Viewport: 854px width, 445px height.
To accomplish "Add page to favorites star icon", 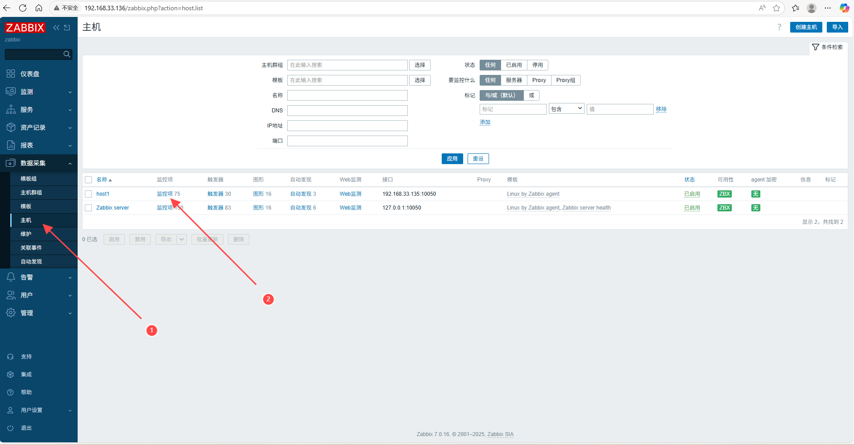I will click(776, 8).
